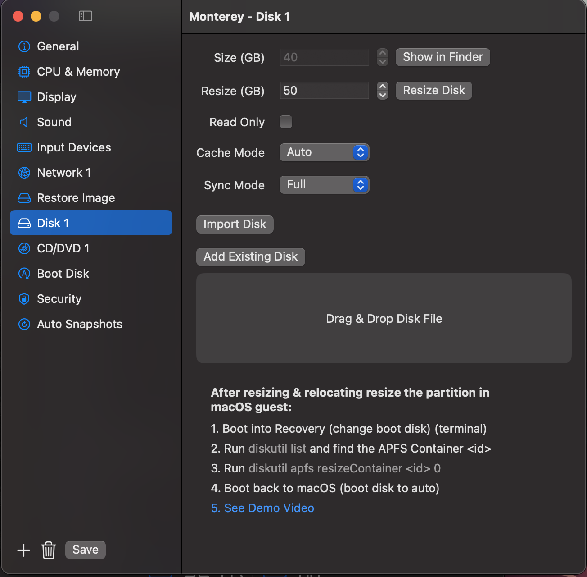
Task: Increase Resize (GB) value with stepper up
Action: pyautogui.click(x=383, y=86)
